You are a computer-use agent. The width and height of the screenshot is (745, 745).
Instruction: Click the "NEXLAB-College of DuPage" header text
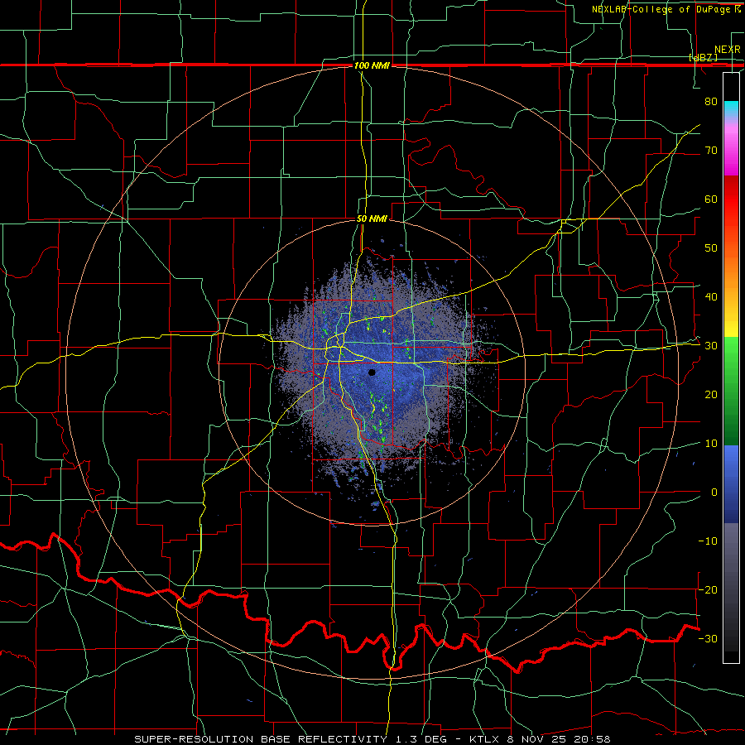click(661, 9)
